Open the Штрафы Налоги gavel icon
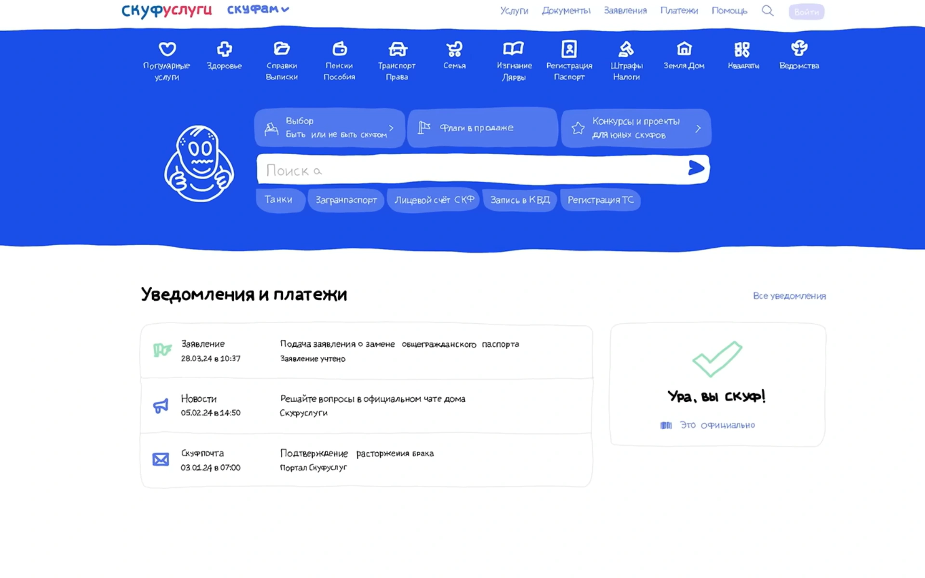Image resolution: width=925 pixels, height=578 pixels. [626, 49]
